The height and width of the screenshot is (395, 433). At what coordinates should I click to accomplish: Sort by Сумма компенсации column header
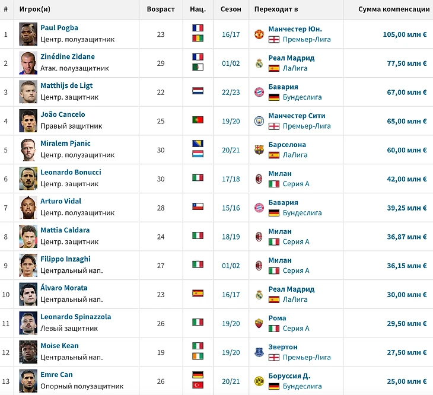(x=394, y=9)
